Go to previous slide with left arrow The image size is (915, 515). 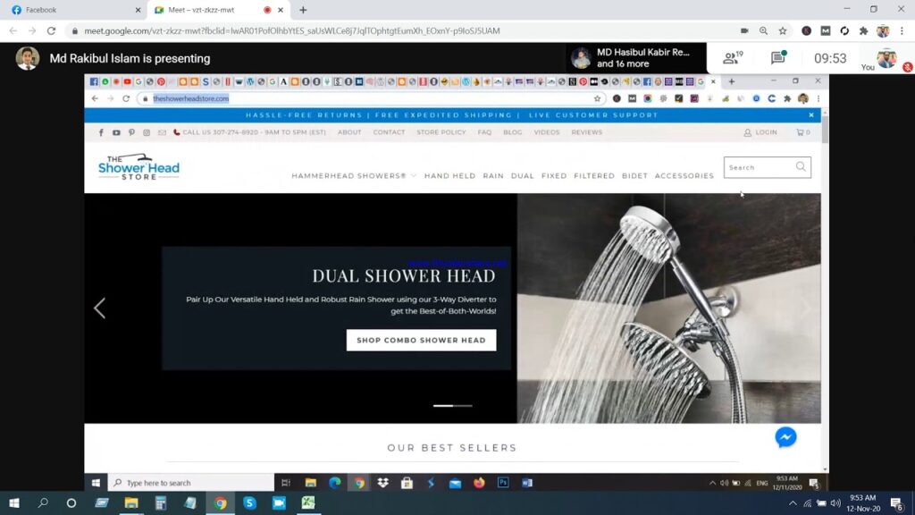100,308
